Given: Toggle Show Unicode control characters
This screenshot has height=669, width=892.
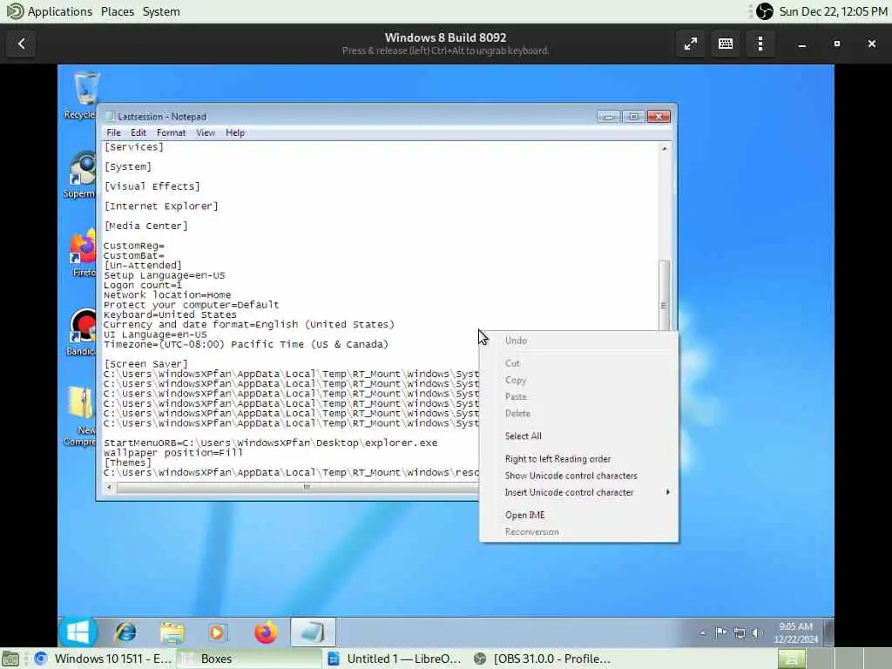Looking at the screenshot, I should pos(579,476).
